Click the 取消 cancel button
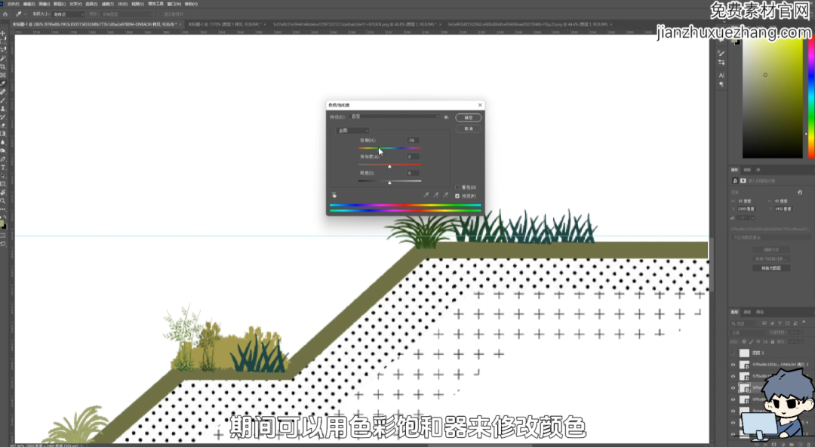 click(469, 128)
